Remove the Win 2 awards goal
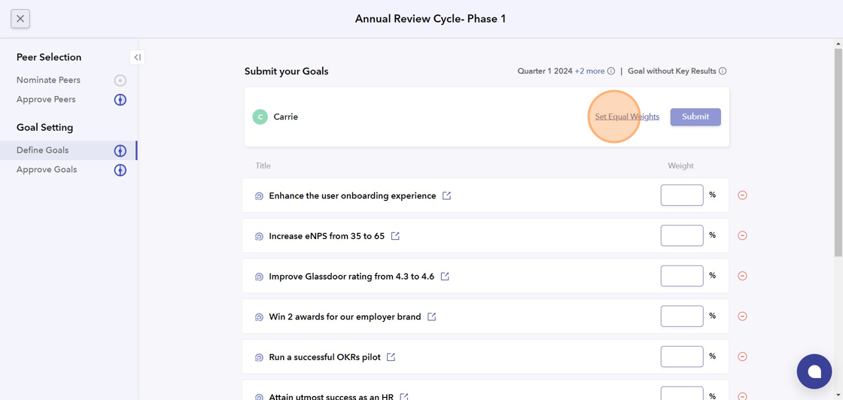Viewport: 843px width, 400px height. (x=742, y=317)
